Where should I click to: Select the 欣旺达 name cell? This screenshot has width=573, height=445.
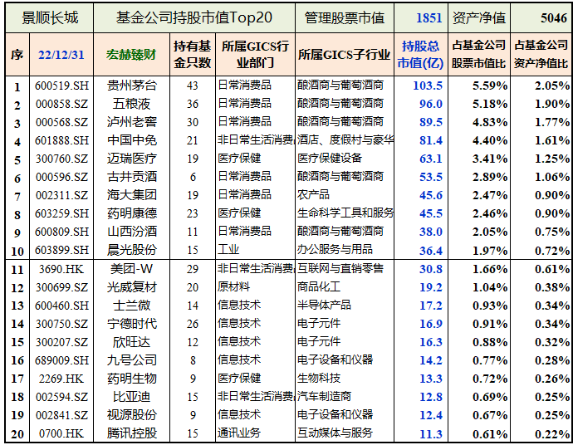[131, 342]
